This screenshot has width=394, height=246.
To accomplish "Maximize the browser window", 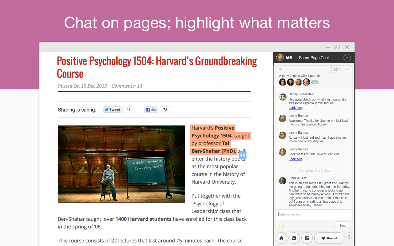I will [x=337, y=47].
